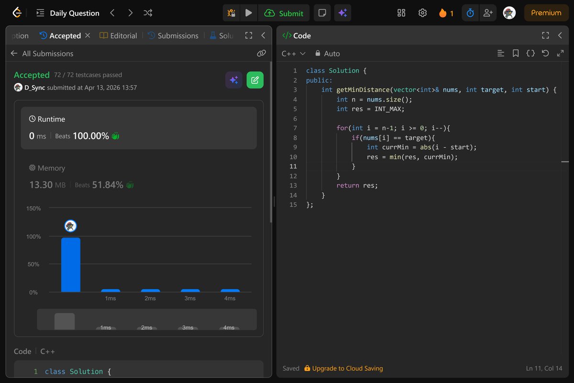Open invite a friend person icon
The width and height of the screenshot is (574, 383).
488,13
